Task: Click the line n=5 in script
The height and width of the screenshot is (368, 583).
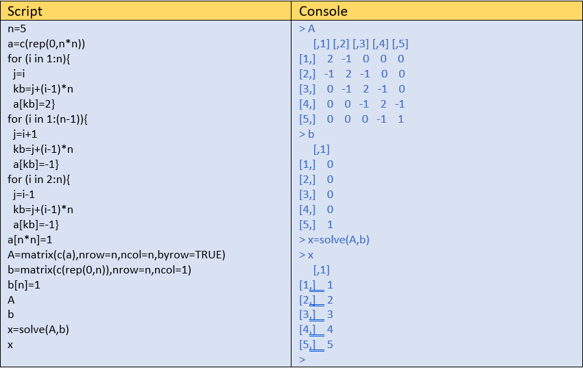Action: pyautogui.click(x=17, y=29)
